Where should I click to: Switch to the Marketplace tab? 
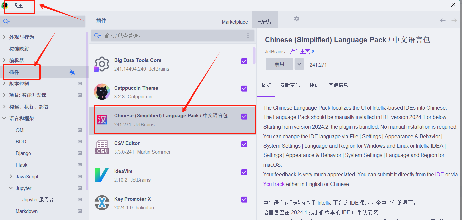point(235,22)
